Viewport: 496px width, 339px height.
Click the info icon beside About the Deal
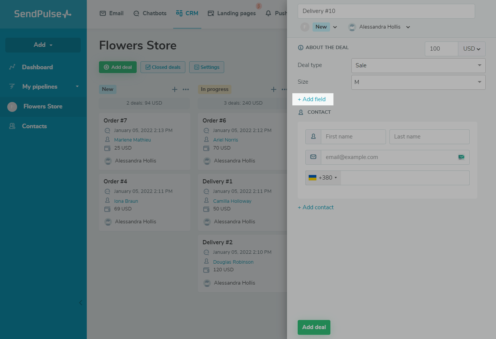click(x=300, y=48)
